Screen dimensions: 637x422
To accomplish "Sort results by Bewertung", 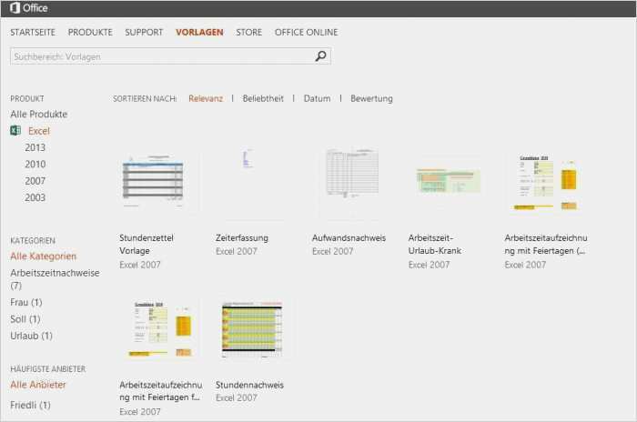I will click(x=371, y=98).
